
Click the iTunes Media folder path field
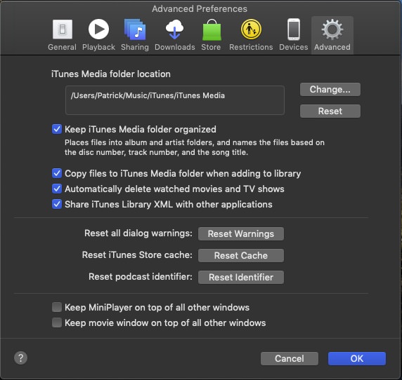pos(175,100)
